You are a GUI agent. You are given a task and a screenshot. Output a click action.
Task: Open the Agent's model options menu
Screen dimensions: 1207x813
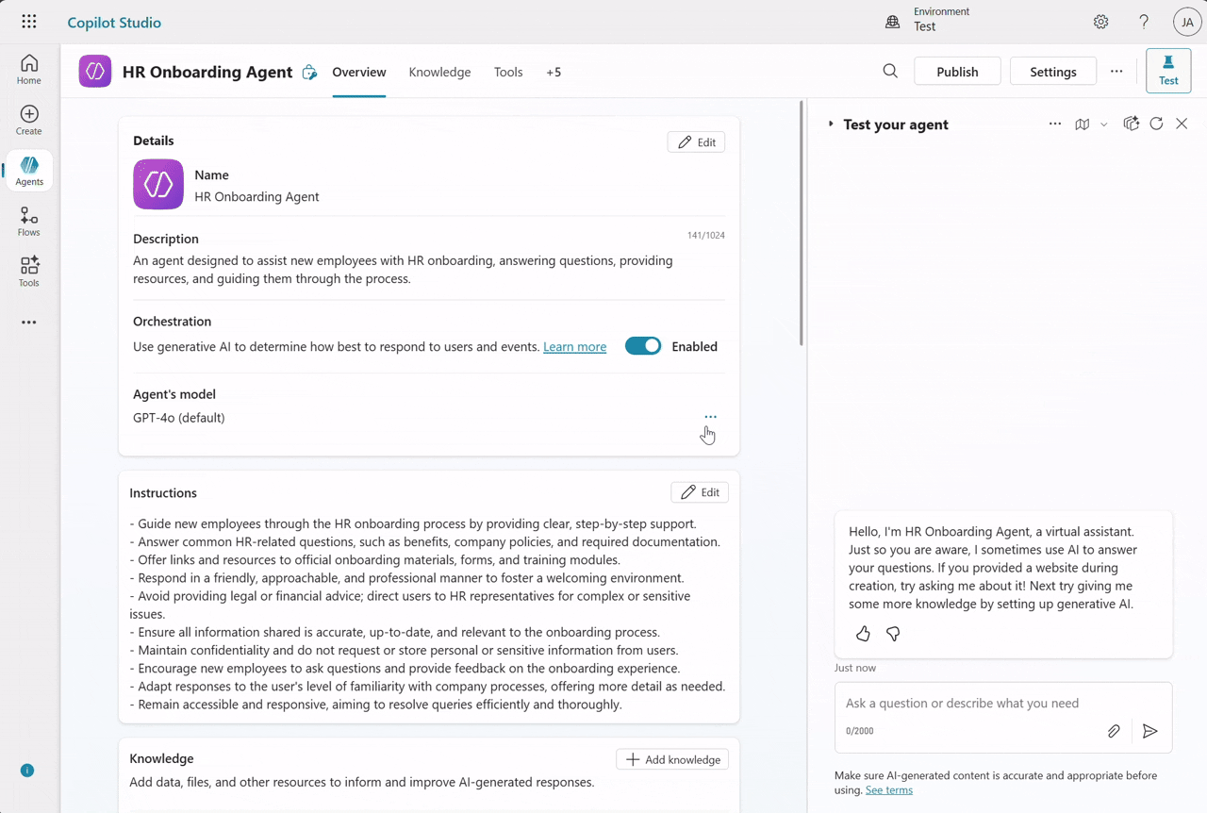(x=710, y=416)
